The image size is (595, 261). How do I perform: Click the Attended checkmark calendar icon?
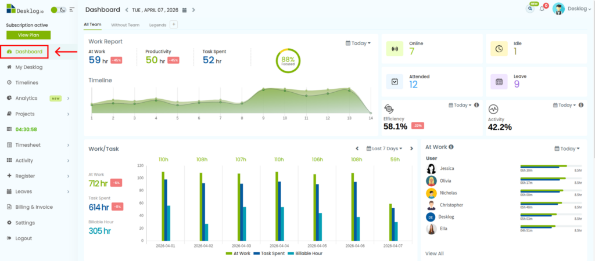click(x=395, y=82)
